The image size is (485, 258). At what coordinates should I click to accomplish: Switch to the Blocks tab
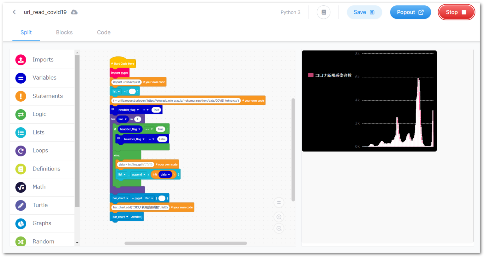tap(64, 32)
